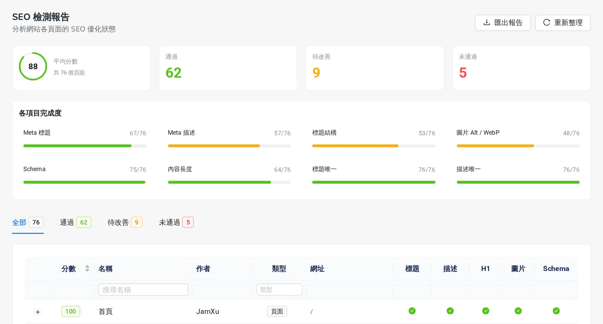
Task: Click the average score 88 circle
Action: pos(33,67)
